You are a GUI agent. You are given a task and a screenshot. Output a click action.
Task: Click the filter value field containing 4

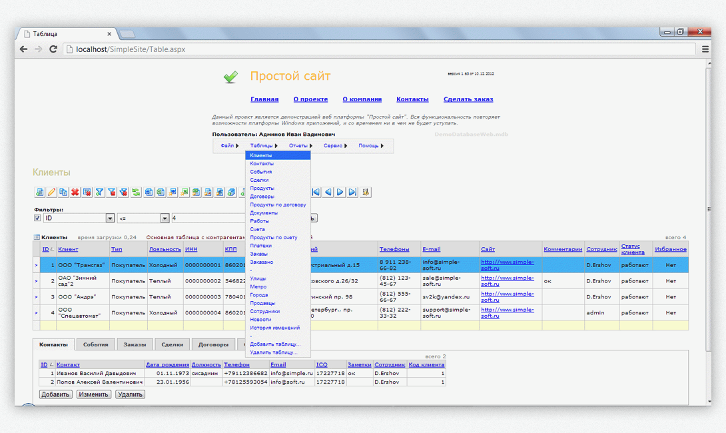point(208,218)
